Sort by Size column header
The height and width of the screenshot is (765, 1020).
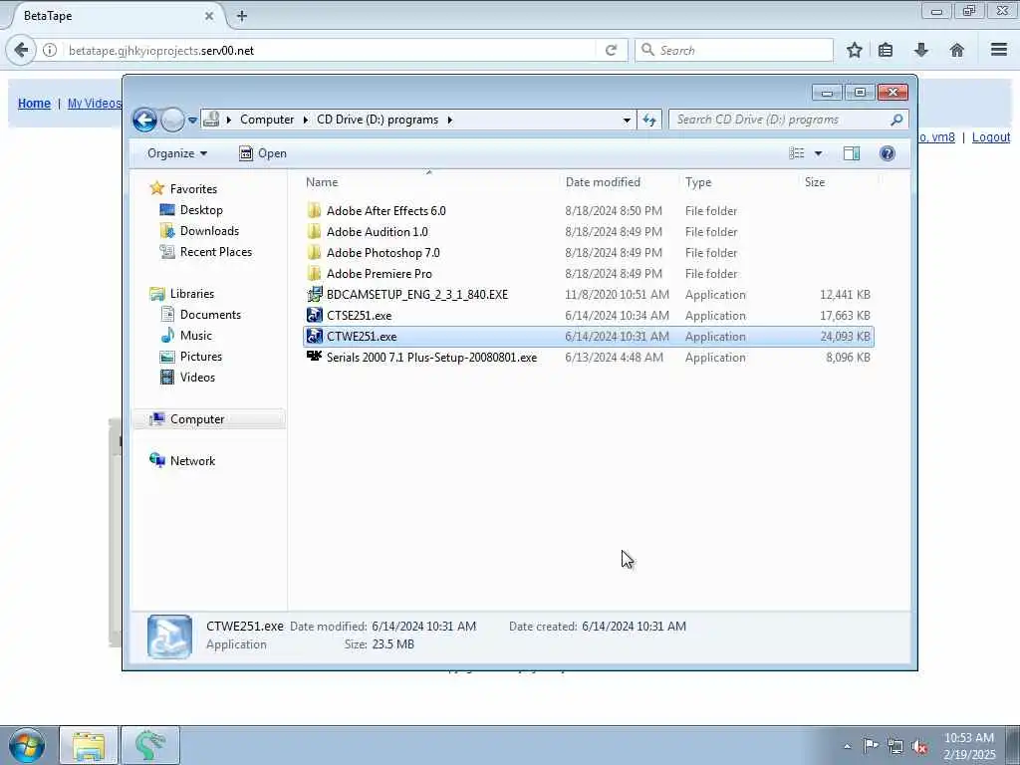tap(815, 182)
